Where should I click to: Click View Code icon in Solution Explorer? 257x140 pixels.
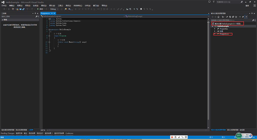240,17
